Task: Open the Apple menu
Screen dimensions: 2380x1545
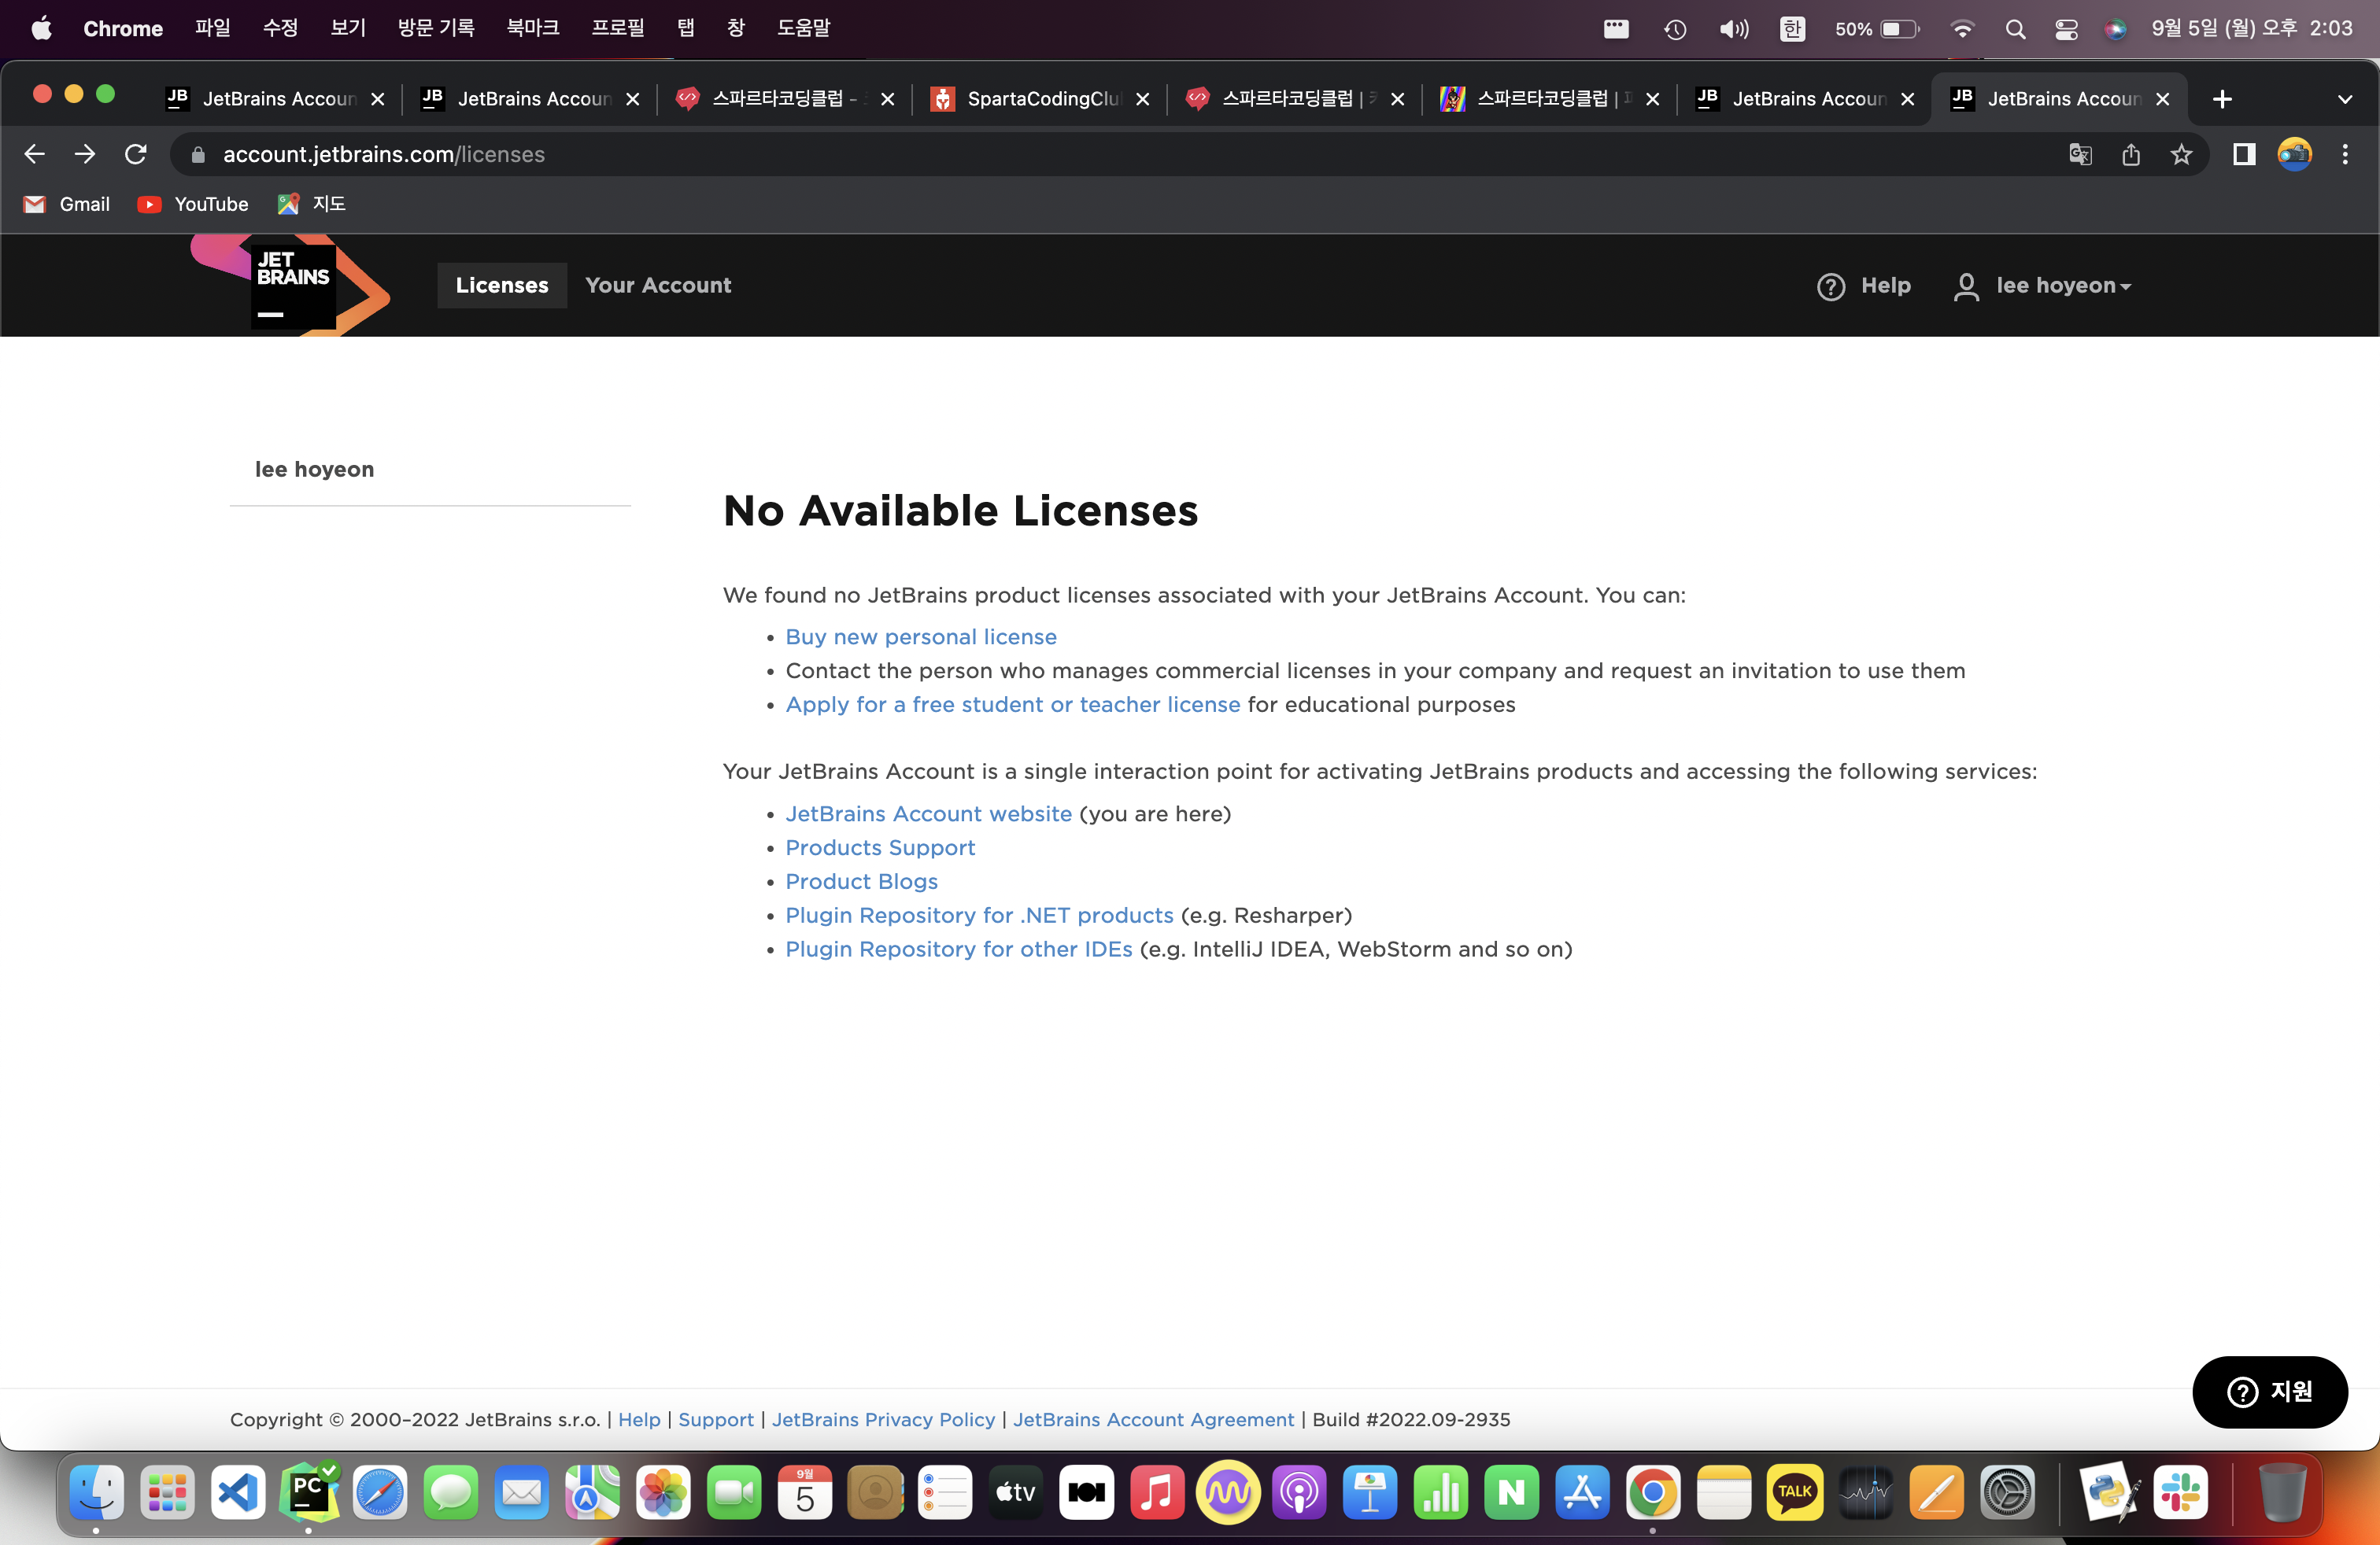Action: pos(41,28)
